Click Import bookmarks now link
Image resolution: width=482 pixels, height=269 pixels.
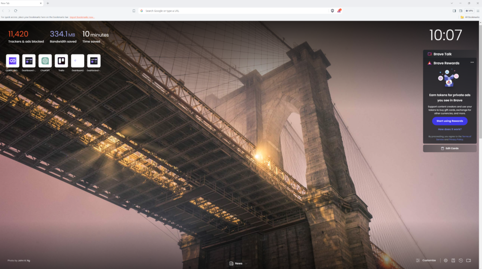click(x=82, y=17)
